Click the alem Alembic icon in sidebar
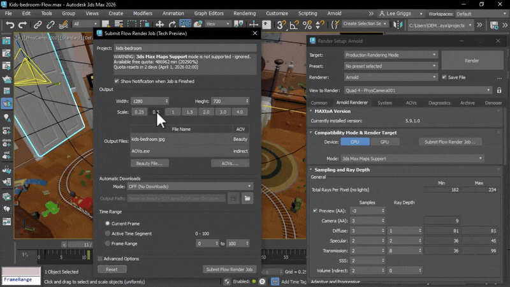Image resolution: width=510 pixels, height=287 pixels. click(x=6, y=142)
